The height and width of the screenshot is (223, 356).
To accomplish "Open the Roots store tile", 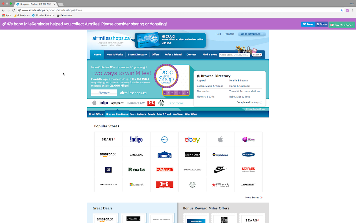I will (136, 169).
